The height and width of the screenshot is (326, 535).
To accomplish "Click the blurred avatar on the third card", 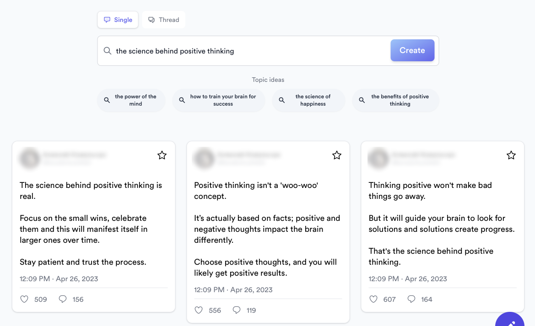I will tap(378, 158).
